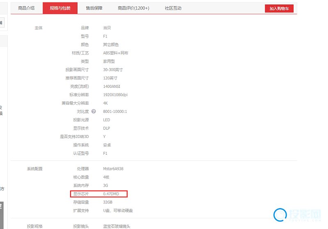The height and width of the screenshot is (229, 328).
Task: Click the brand value 当贝
Action: [x=107, y=28]
